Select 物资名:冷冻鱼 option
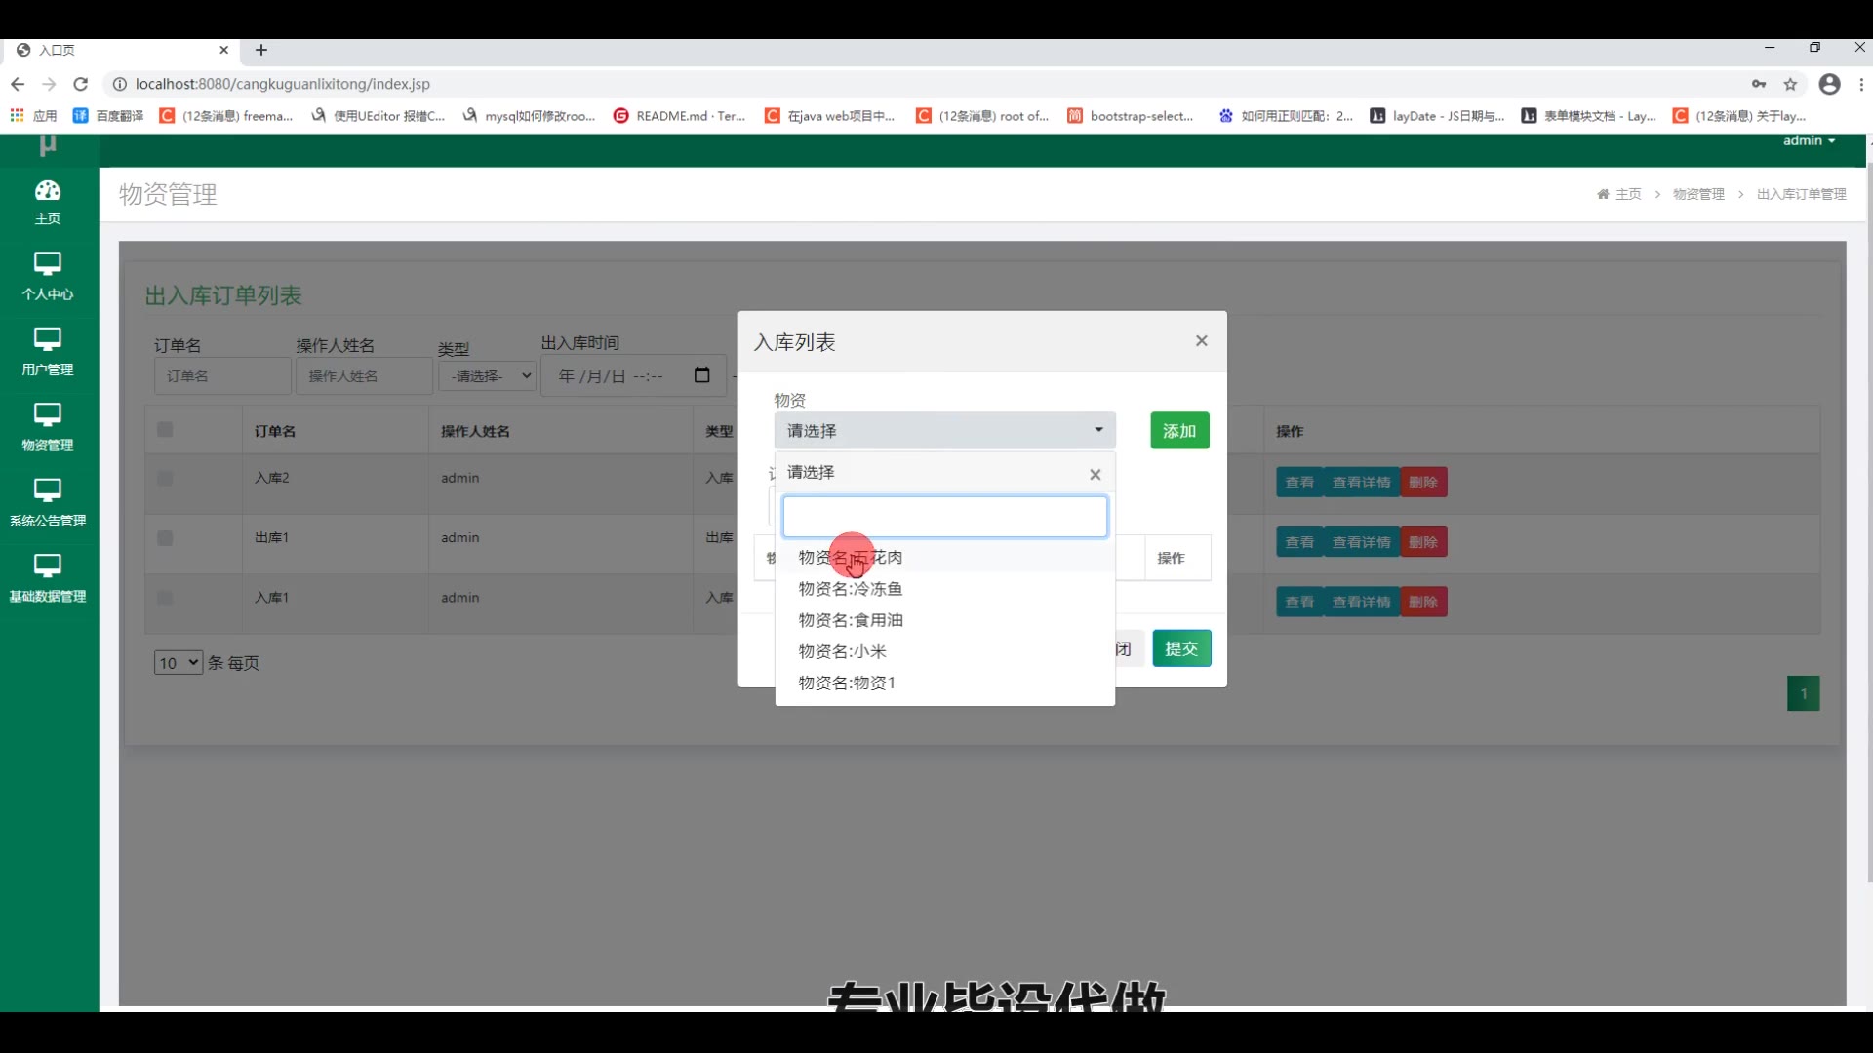 (x=850, y=589)
